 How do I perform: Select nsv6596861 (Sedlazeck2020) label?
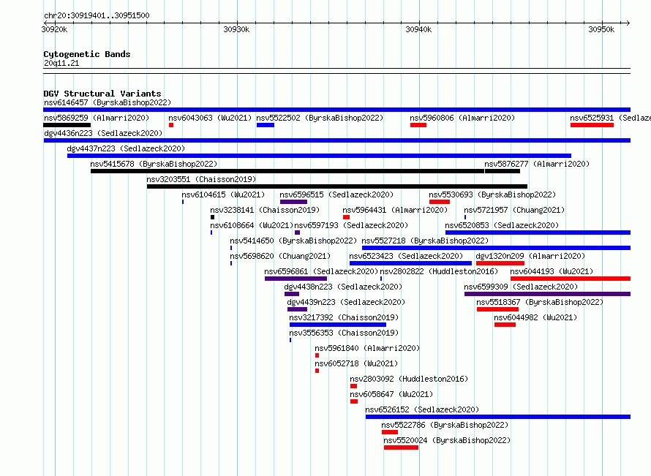coord(321,271)
